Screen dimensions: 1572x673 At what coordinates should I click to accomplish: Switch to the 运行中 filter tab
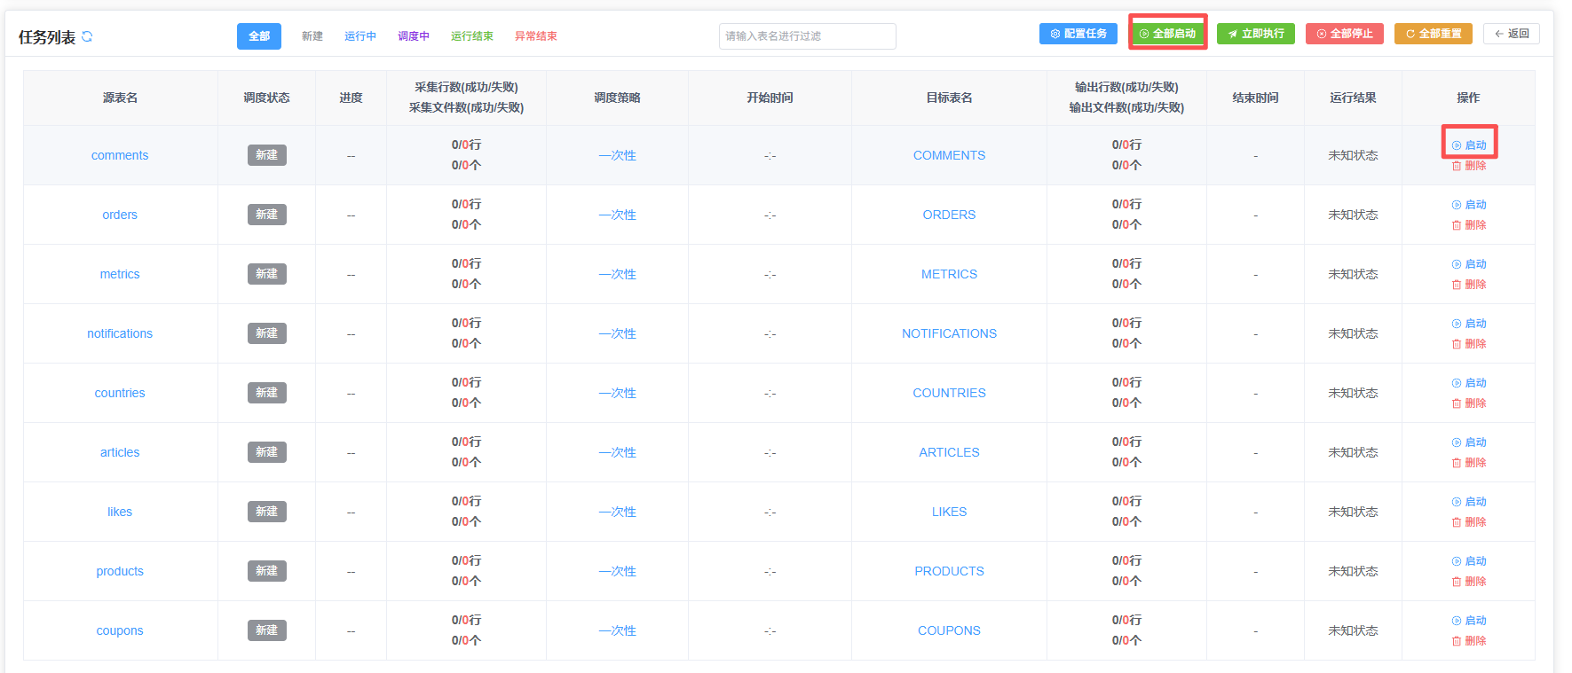[x=360, y=36]
